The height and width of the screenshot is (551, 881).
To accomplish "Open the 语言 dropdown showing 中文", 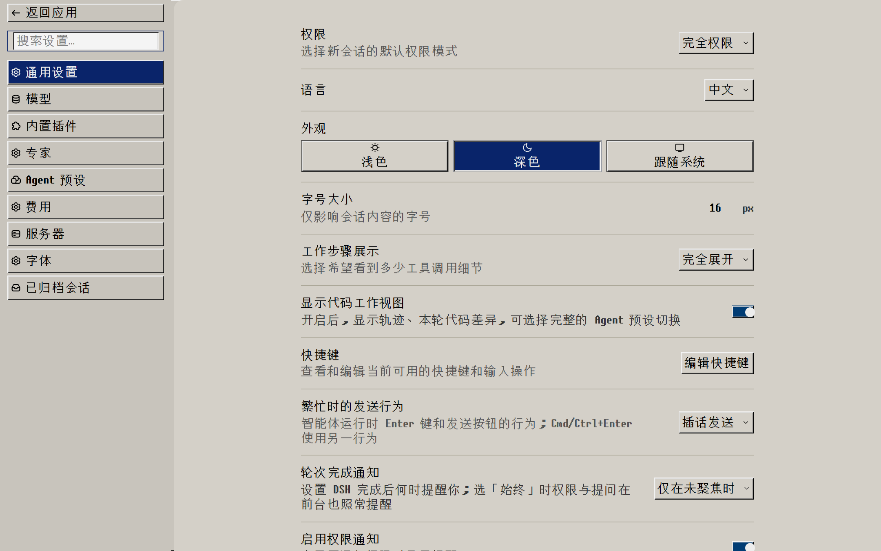I will (729, 90).
